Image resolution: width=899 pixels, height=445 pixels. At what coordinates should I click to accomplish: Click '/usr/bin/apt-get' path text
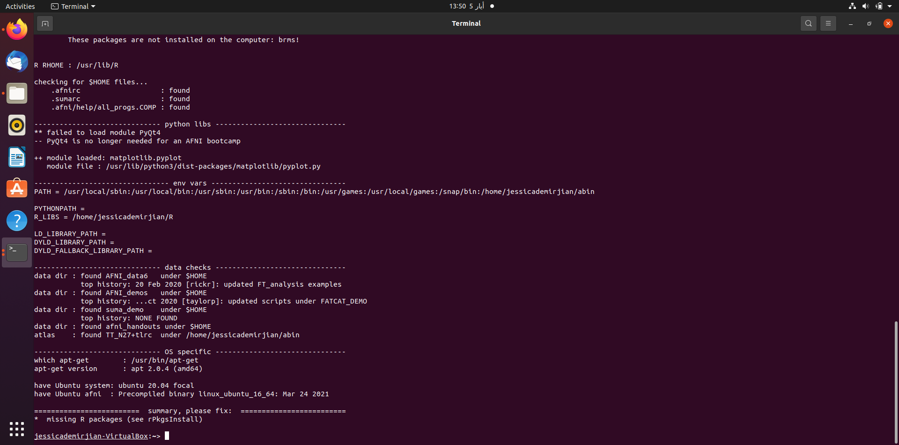165,360
